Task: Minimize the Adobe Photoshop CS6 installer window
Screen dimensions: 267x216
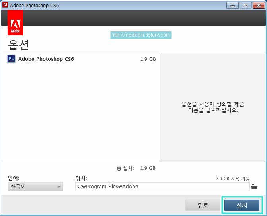Action: 233,6
